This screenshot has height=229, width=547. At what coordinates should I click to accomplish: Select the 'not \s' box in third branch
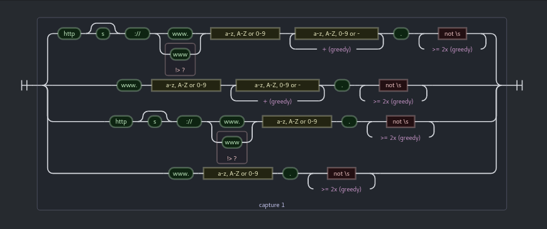[401, 122]
